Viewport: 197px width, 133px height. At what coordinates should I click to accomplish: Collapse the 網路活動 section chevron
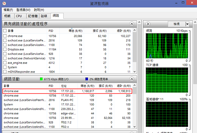tap(132, 79)
